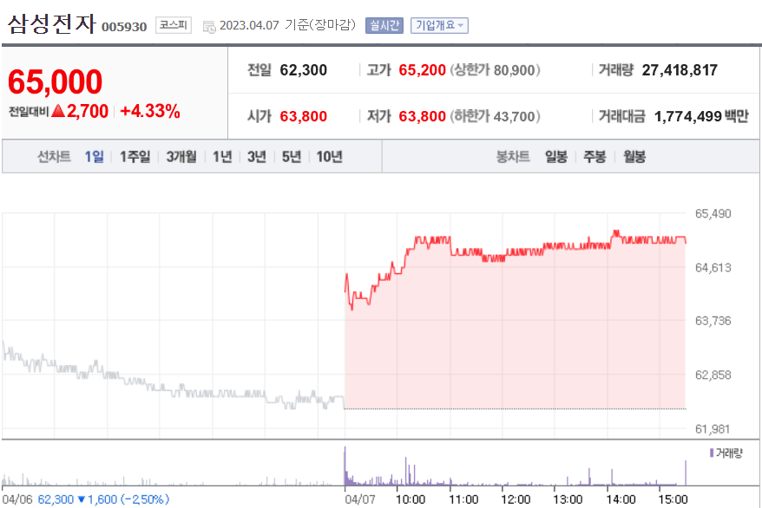Click the 2023.04.07 기준(장마감) date text
Image resolution: width=762 pixels, height=508 pixels.
(287, 25)
